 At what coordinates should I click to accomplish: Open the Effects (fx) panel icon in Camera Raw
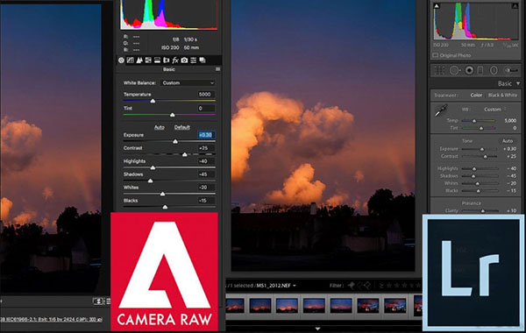(x=175, y=60)
